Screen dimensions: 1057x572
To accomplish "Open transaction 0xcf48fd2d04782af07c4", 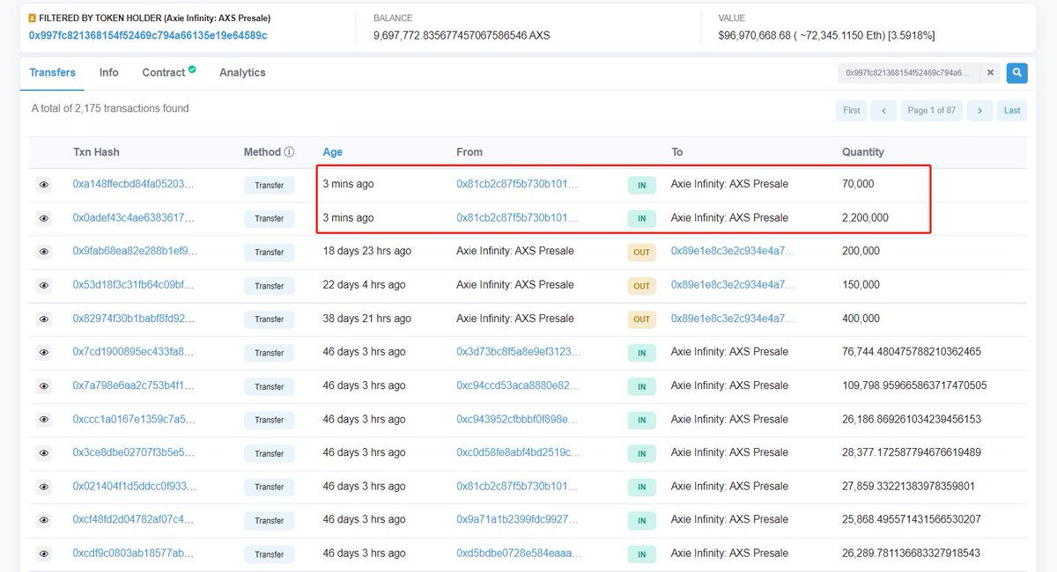I will point(134,519).
